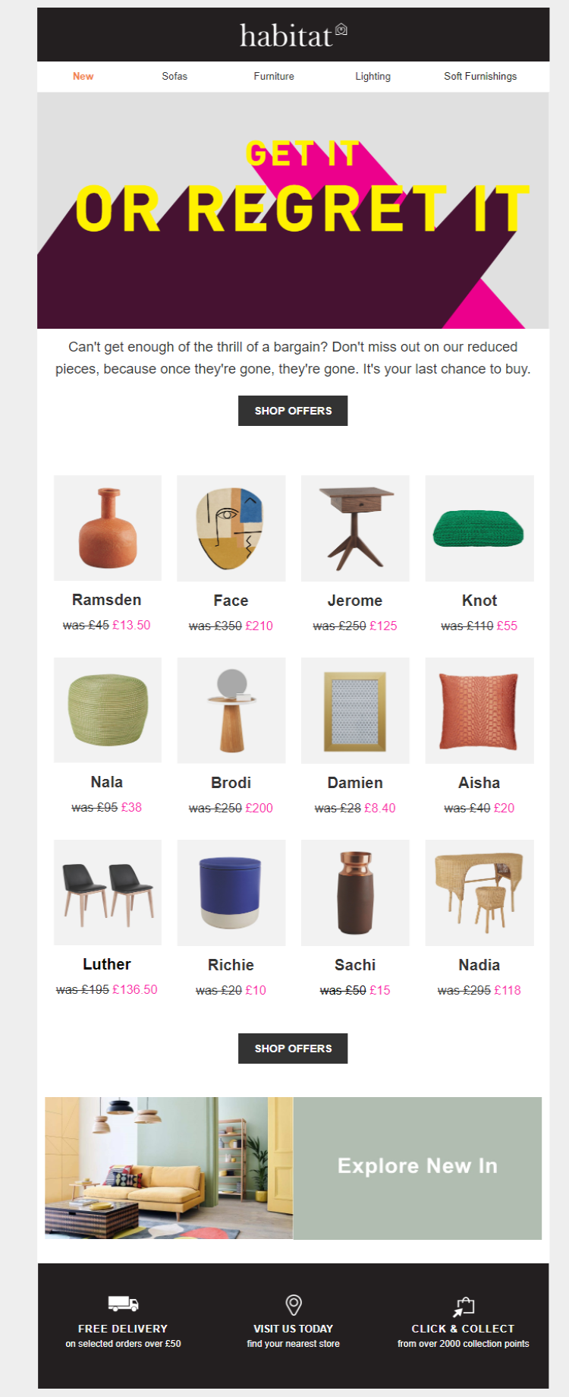Select the Luther chairs product image

tap(108, 892)
